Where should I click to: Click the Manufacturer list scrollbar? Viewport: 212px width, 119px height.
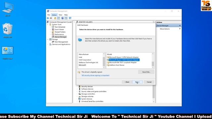pyautogui.click(x=104, y=60)
